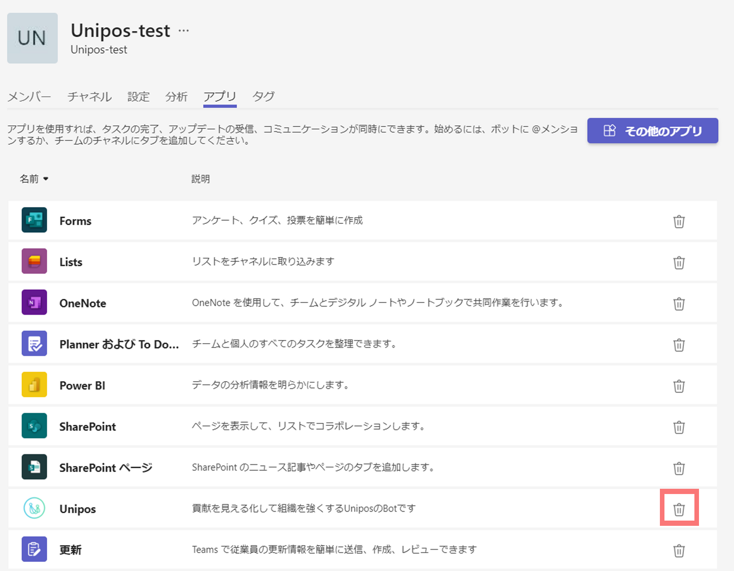Uninstall Planner and To Do via trash icon
734x571 pixels.
click(679, 345)
